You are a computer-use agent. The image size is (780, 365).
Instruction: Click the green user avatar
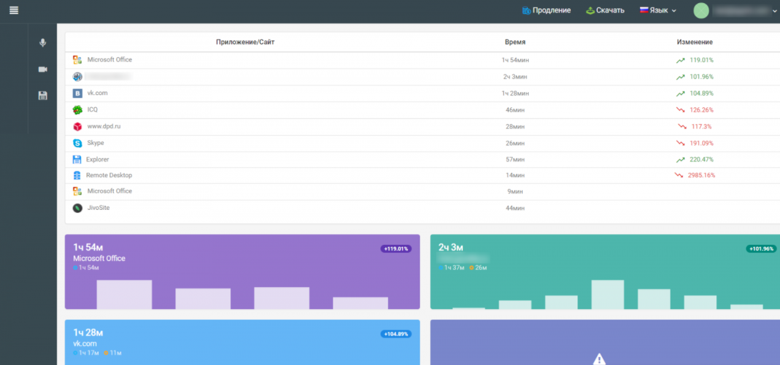coord(701,10)
